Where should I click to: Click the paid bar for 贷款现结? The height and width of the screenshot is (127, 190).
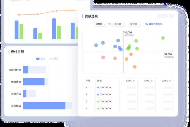[x=44, y=106]
